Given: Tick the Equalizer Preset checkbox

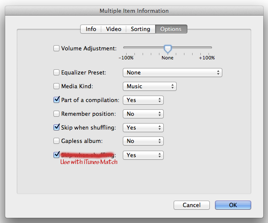Looking at the screenshot, I should click(56, 72).
